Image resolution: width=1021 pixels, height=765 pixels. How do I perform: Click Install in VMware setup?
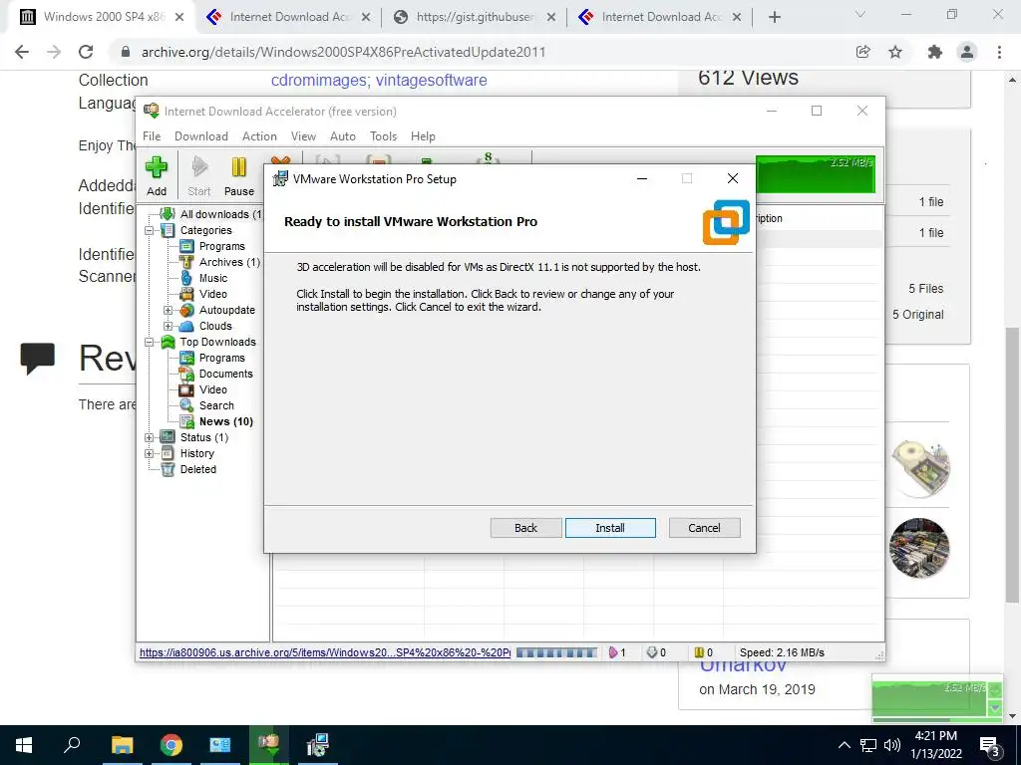click(610, 528)
